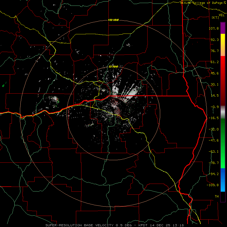
Task: Click the -47.6 velocity scale value
Action: [214, 140]
